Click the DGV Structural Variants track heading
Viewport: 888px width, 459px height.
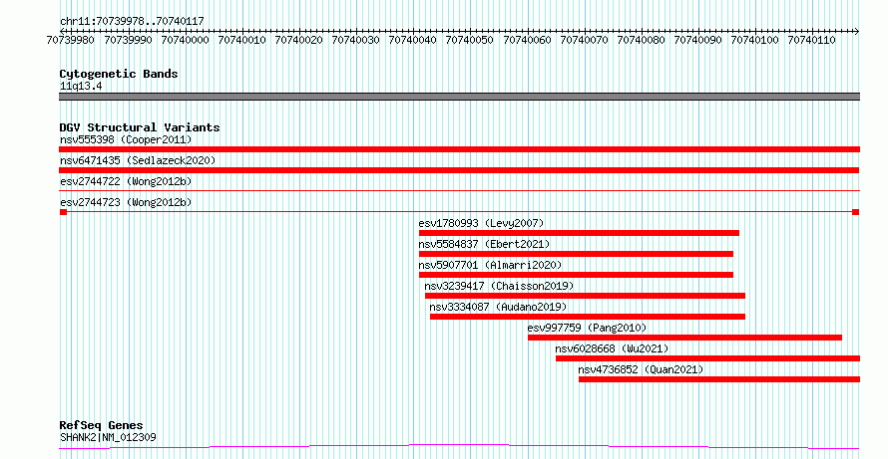[140, 127]
